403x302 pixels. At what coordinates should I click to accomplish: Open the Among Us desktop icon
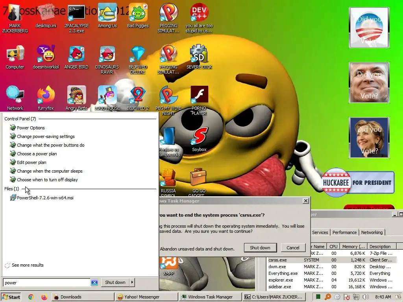click(x=107, y=16)
